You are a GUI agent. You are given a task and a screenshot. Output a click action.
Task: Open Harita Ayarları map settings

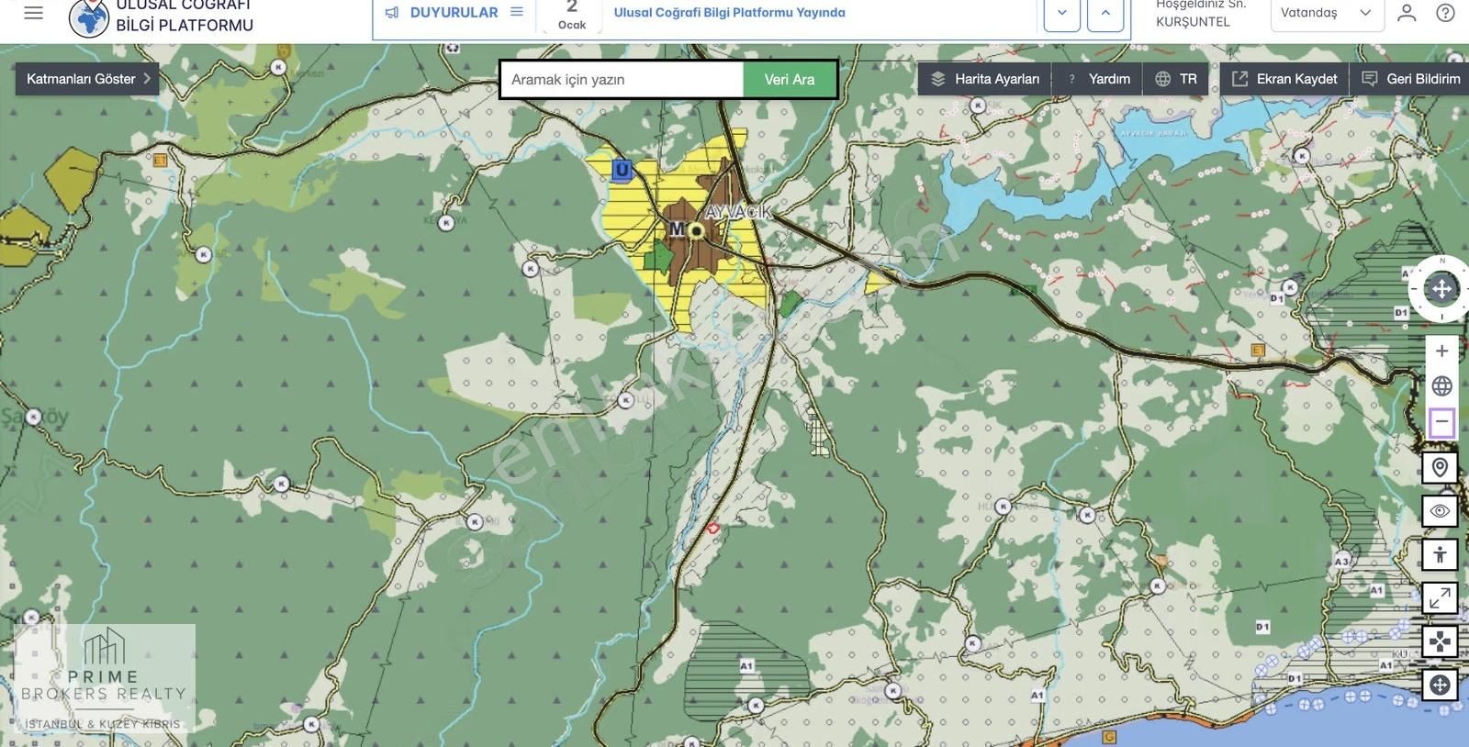tap(985, 79)
